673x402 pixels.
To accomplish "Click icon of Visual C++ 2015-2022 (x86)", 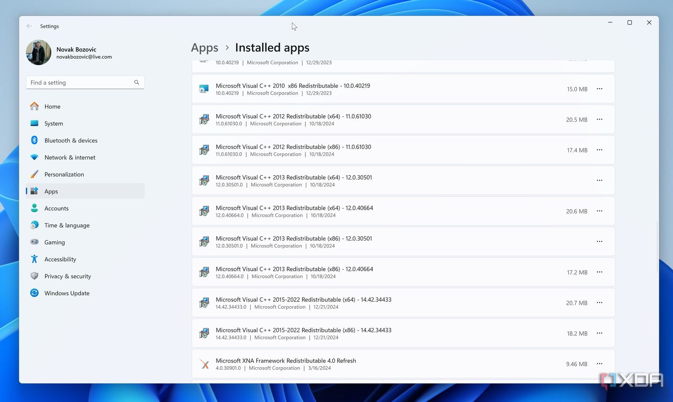I will [x=204, y=333].
